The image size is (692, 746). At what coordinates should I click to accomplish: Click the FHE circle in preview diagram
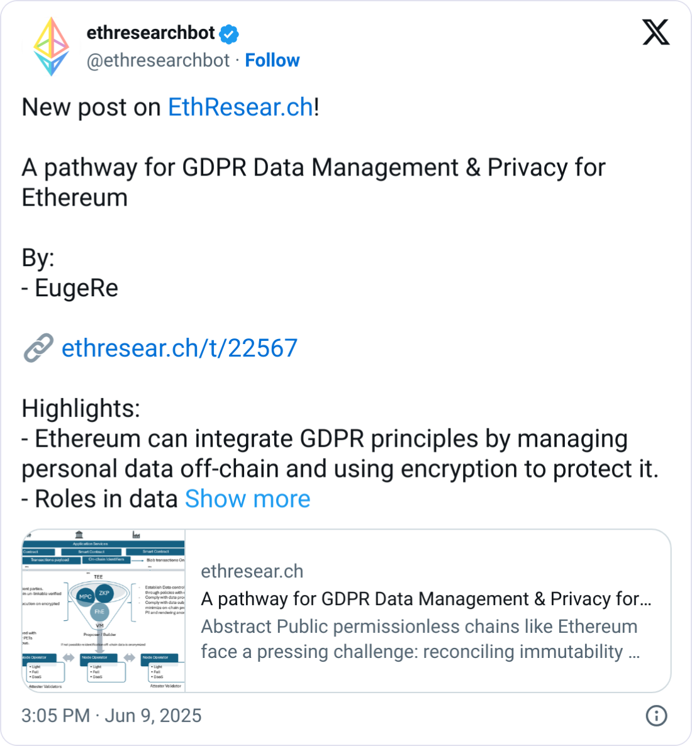(99, 611)
